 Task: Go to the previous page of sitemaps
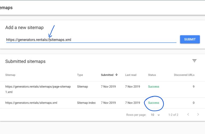(188, 115)
